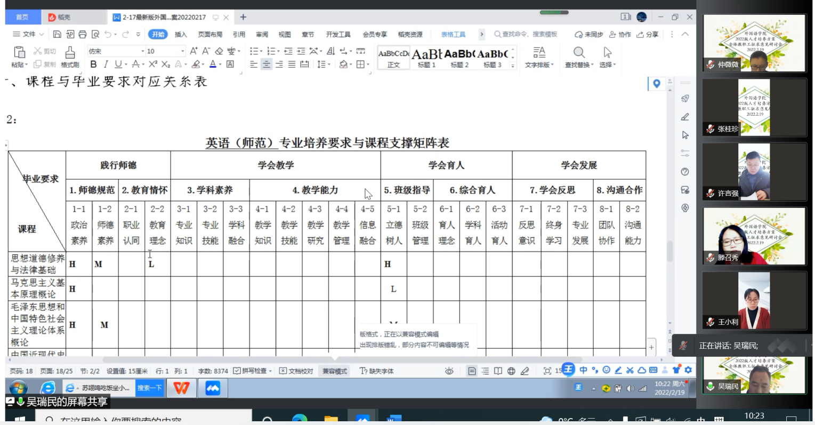The width and height of the screenshot is (815, 425).
Task: Toggle the spell check (拼写检查) checkbox
Action: point(252,371)
